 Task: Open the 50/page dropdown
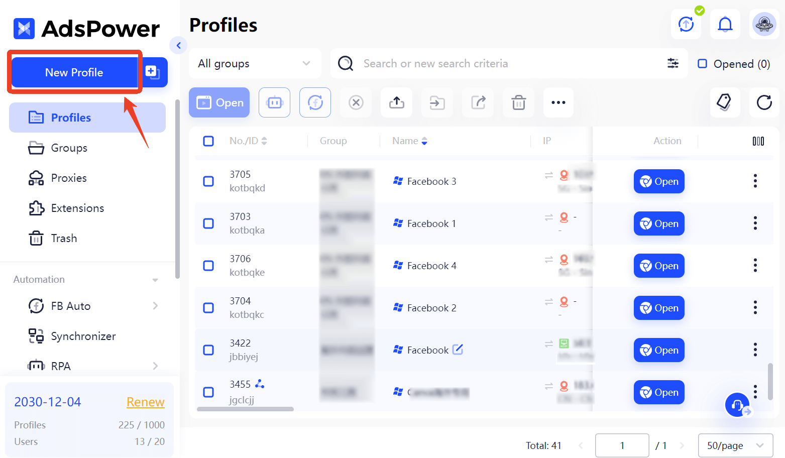point(735,445)
